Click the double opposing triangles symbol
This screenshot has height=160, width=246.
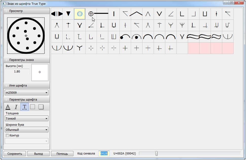57,14
